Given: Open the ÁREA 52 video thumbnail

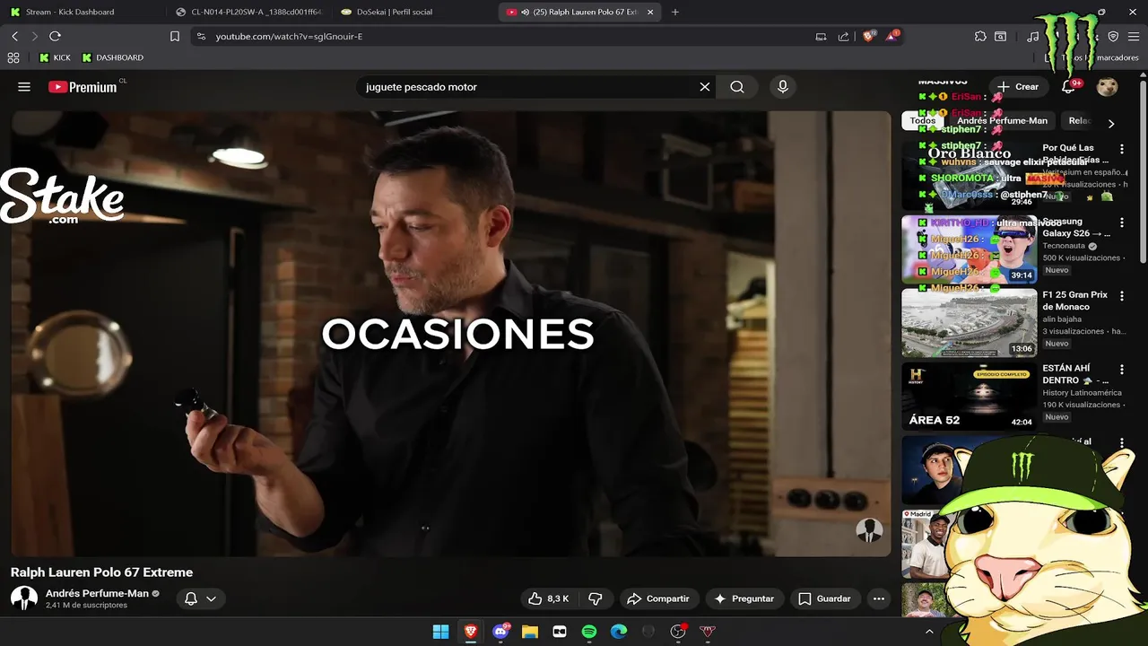Looking at the screenshot, I should pos(969,396).
